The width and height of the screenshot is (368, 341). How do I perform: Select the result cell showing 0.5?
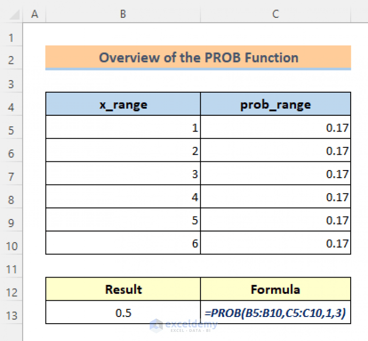tap(123, 312)
